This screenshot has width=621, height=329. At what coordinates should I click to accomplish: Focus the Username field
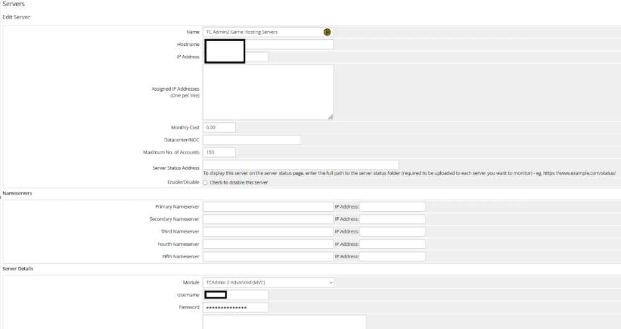click(247, 295)
